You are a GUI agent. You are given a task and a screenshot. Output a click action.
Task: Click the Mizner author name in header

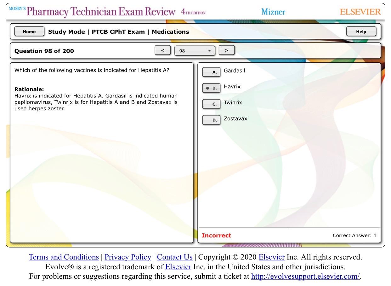(x=273, y=12)
